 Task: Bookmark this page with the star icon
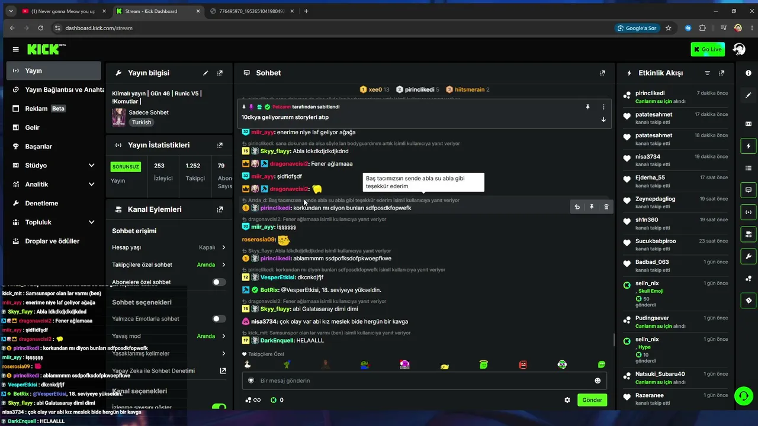click(x=668, y=28)
